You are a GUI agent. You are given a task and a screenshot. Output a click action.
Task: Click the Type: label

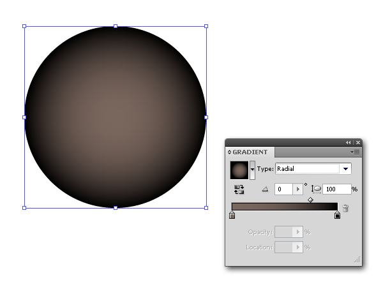[266, 169]
